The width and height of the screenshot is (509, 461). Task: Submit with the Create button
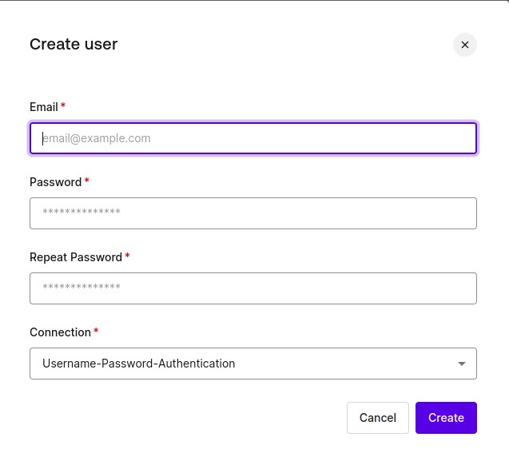(x=446, y=418)
